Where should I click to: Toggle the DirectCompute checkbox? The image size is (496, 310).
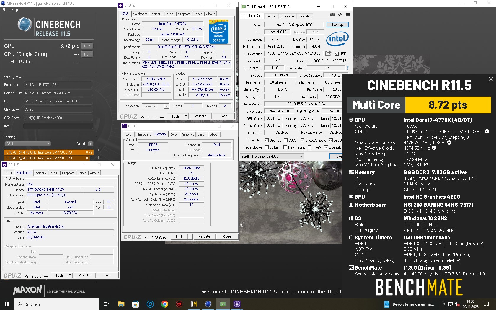coord(302,141)
